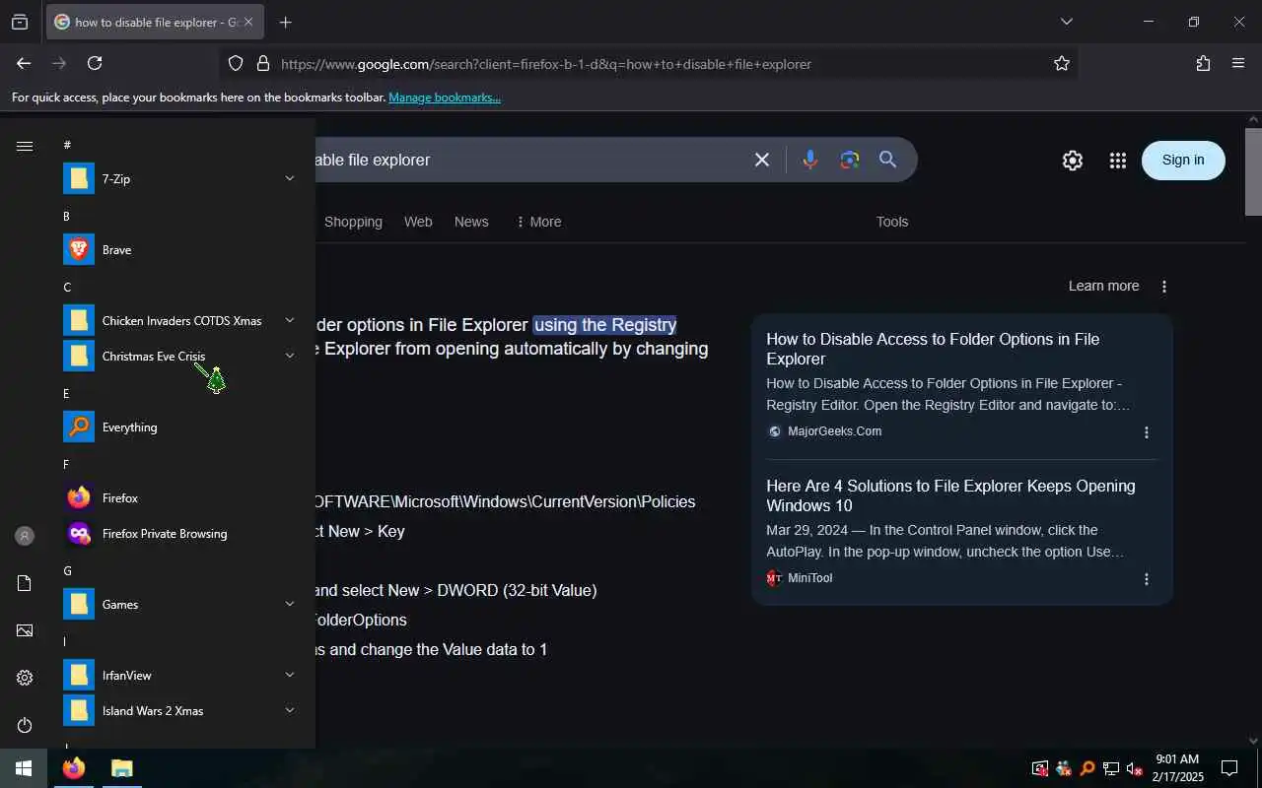Expand the IrfanView folder chevron
The width and height of the screenshot is (1262, 788).
point(290,675)
